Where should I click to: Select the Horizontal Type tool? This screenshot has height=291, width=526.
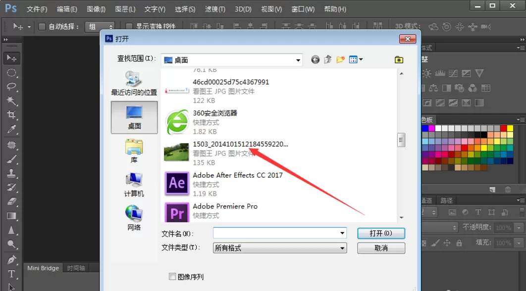tap(11, 274)
